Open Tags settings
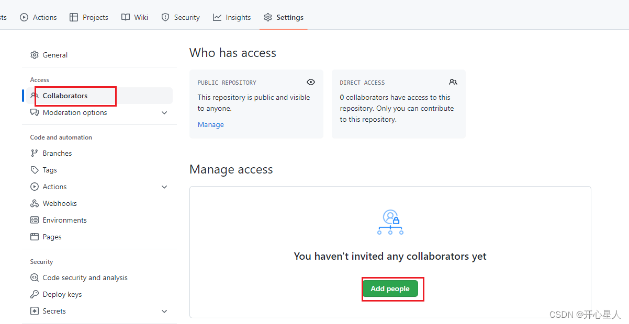 click(99, 170)
